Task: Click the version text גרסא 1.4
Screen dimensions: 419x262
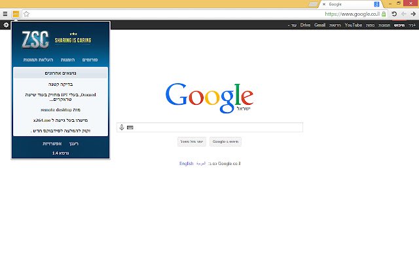Action: [61, 153]
